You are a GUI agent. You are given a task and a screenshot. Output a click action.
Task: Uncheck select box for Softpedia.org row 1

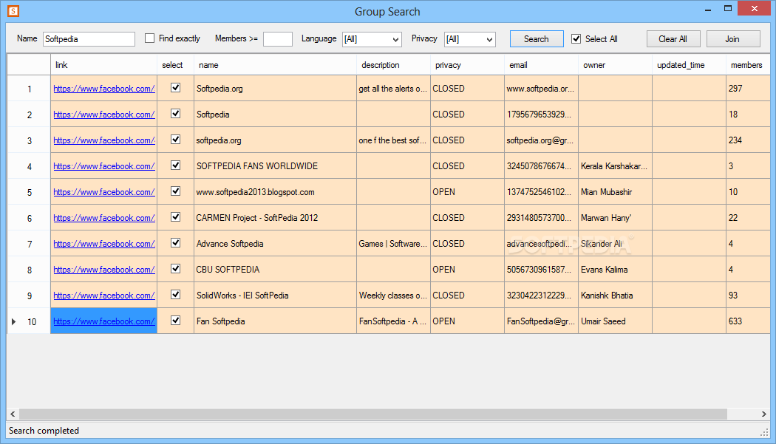[175, 88]
